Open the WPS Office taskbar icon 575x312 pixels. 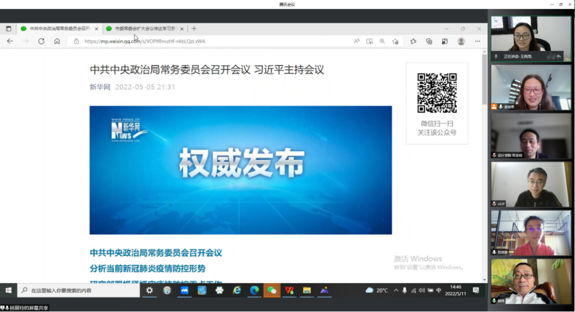(289, 290)
